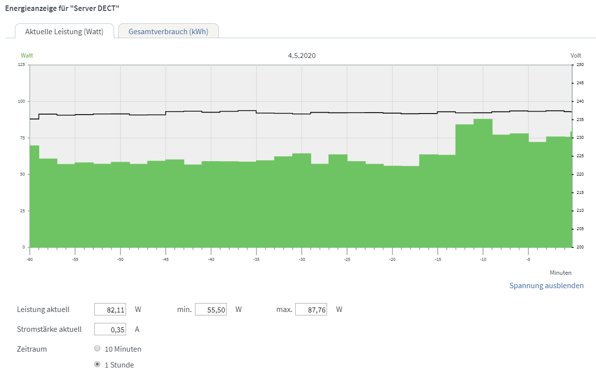
Task: Click the -10 tick on time axis
Action: (x=483, y=259)
